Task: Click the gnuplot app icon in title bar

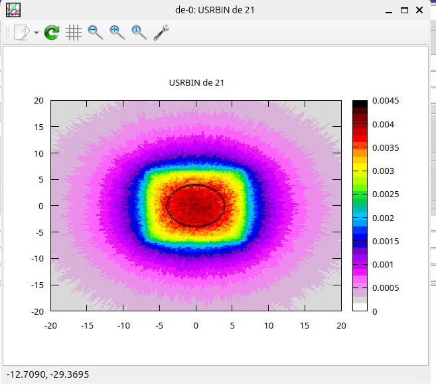Action: [x=13, y=10]
